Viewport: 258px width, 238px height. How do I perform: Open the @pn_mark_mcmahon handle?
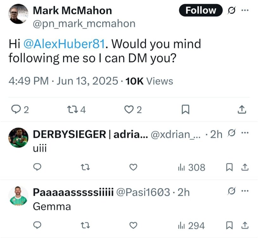pos(84,23)
